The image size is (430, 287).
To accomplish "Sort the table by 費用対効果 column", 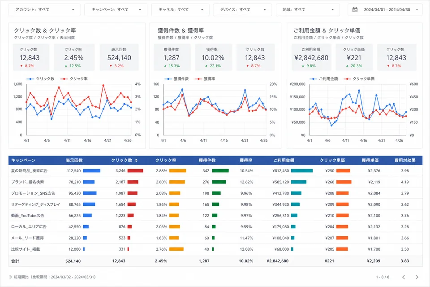I will click(x=405, y=161).
